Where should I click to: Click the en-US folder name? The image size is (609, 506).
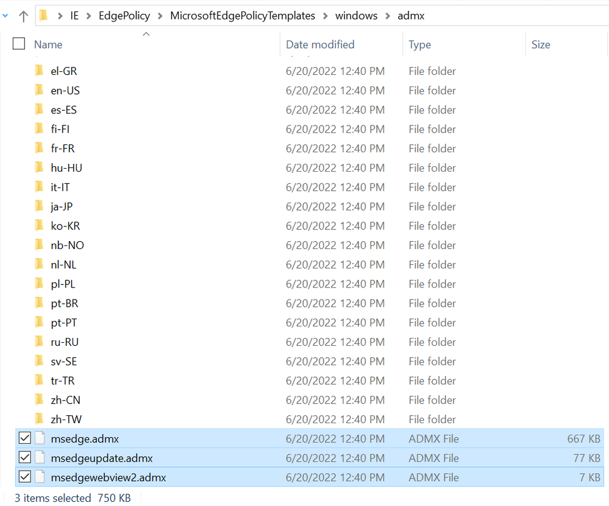[65, 90]
